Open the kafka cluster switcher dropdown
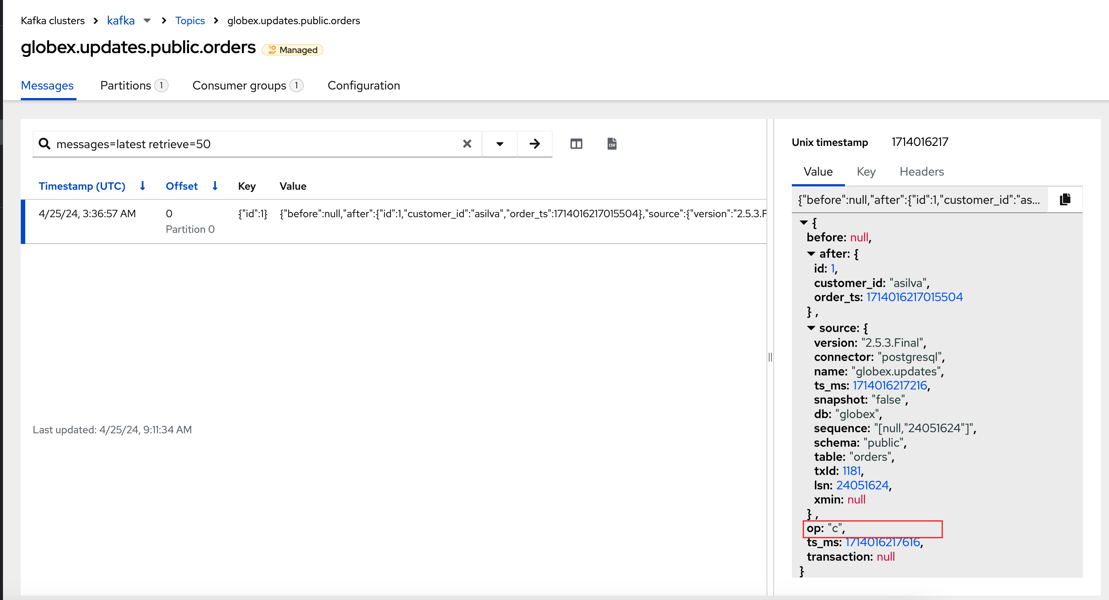This screenshot has width=1109, height=600. (x=147, y=21)
